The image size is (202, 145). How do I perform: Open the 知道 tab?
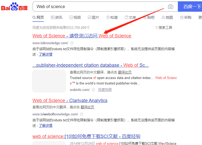pos(112,17)
